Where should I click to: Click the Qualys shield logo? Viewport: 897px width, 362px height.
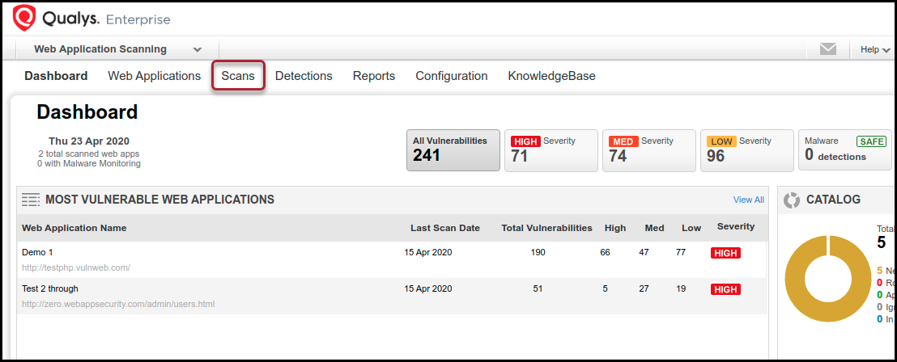(x=24, y=18)
